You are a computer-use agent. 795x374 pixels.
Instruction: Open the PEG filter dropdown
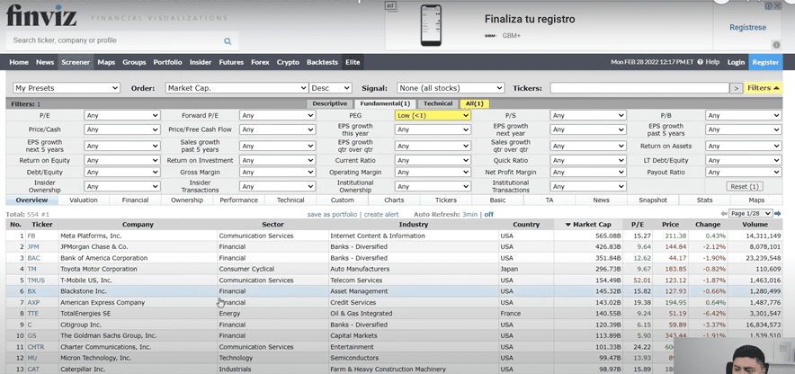tap(433, 116)
